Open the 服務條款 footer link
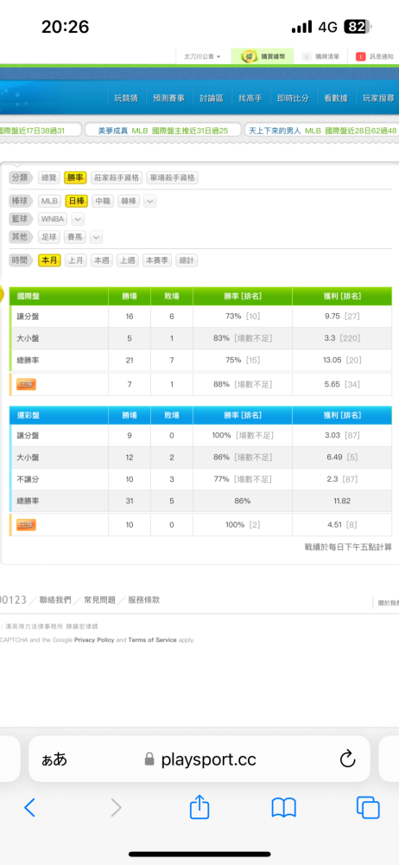399x865 pixels. [x=144, y=599]
